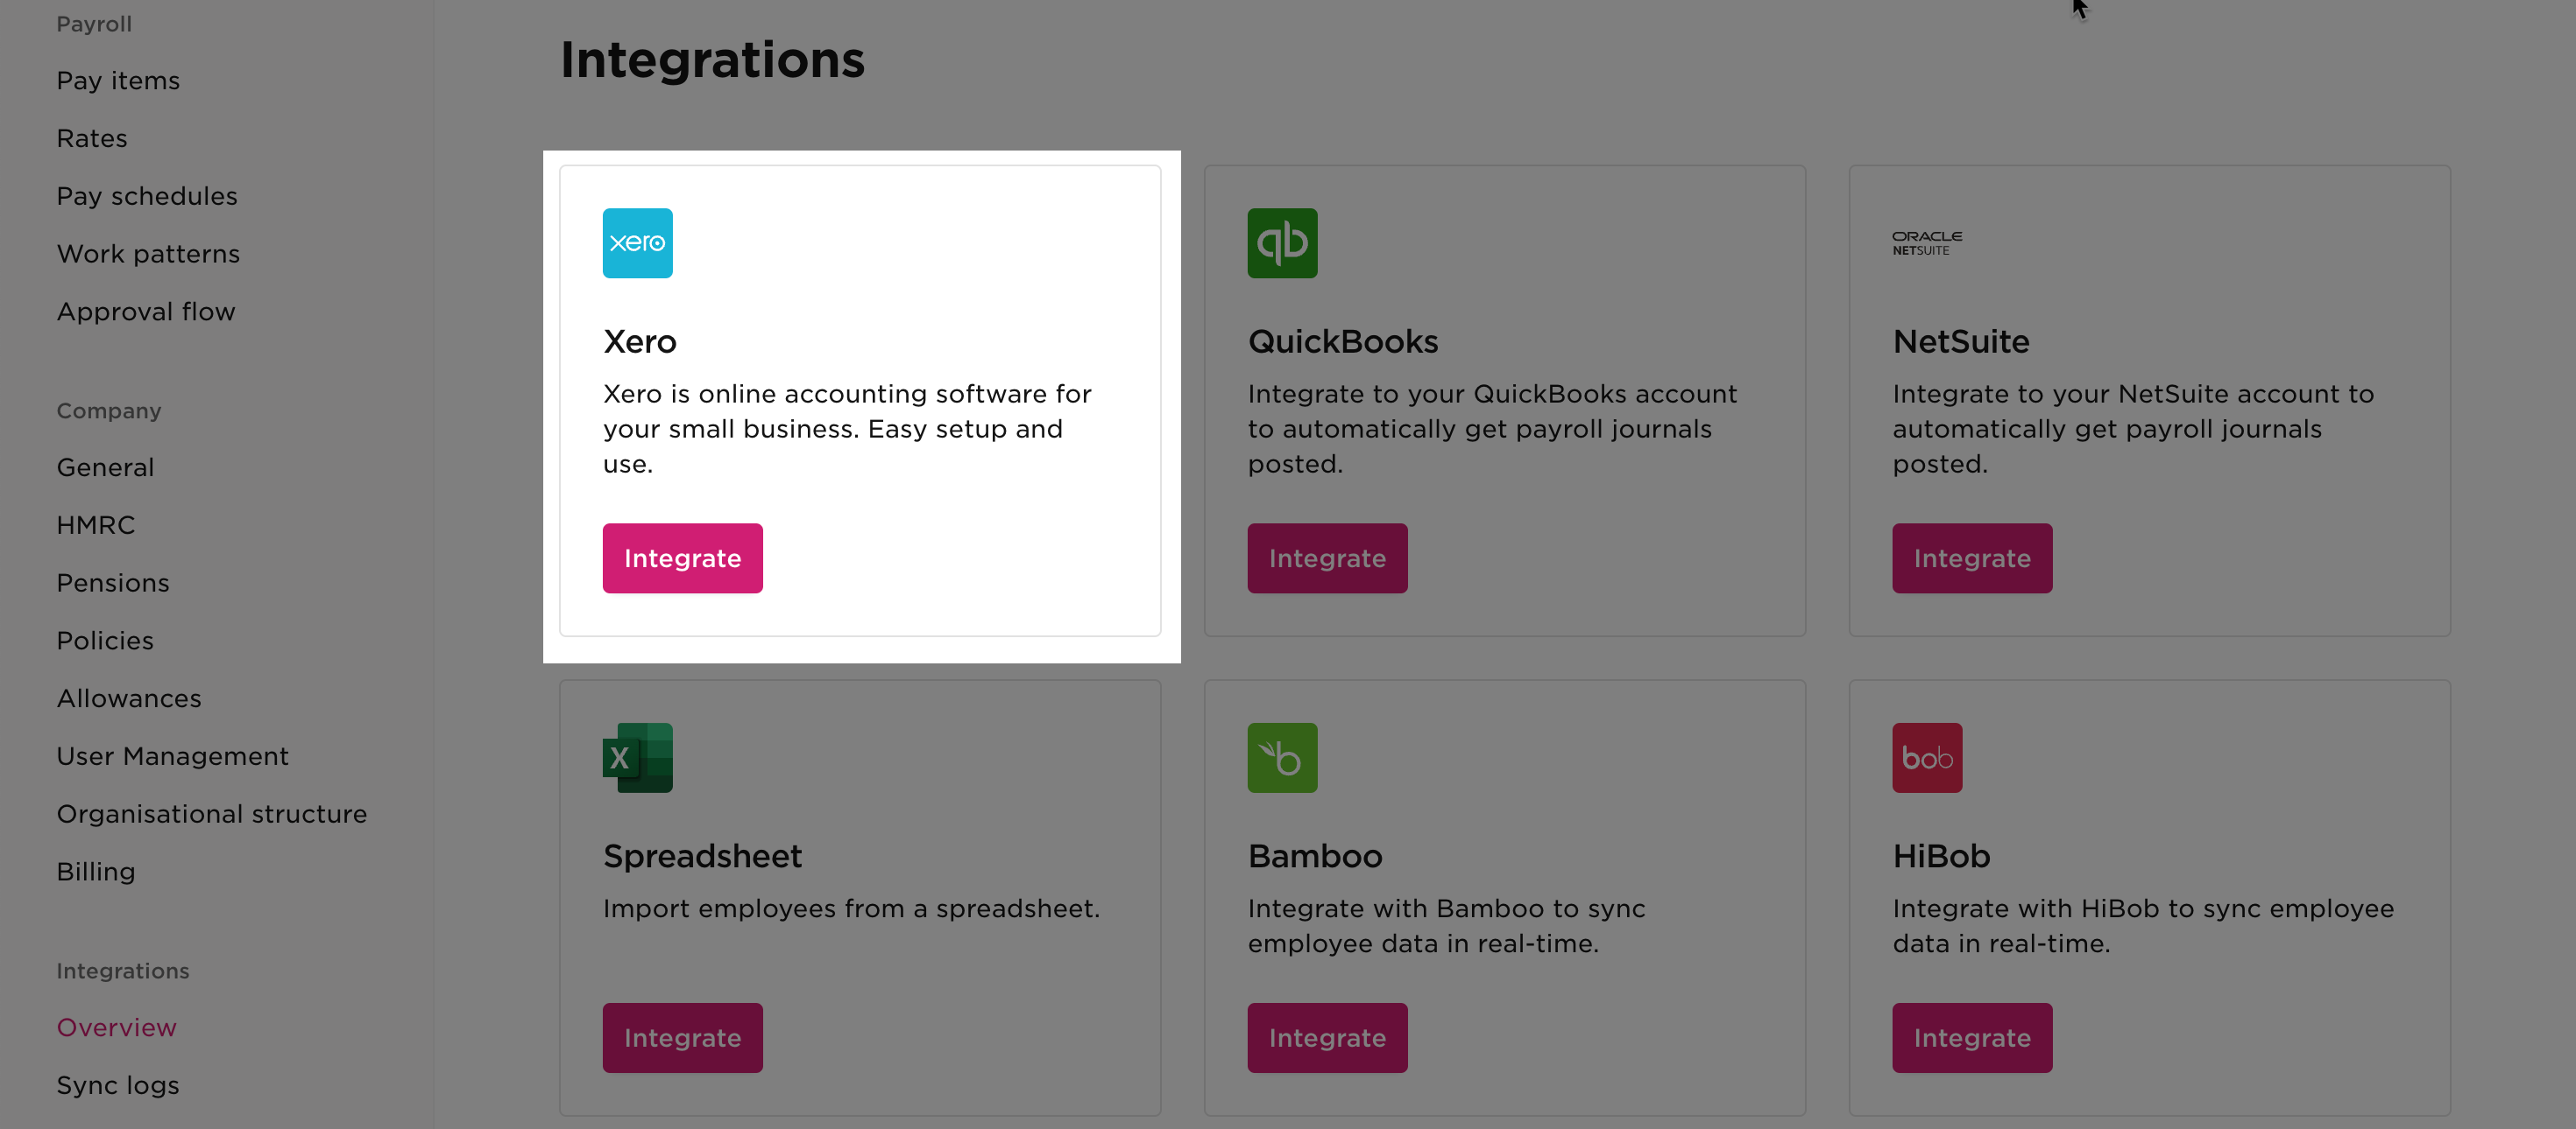This screenshot has height=1129, width=2576.
Task: Start the QuickBooks integration
Action: click(1327, 557)
